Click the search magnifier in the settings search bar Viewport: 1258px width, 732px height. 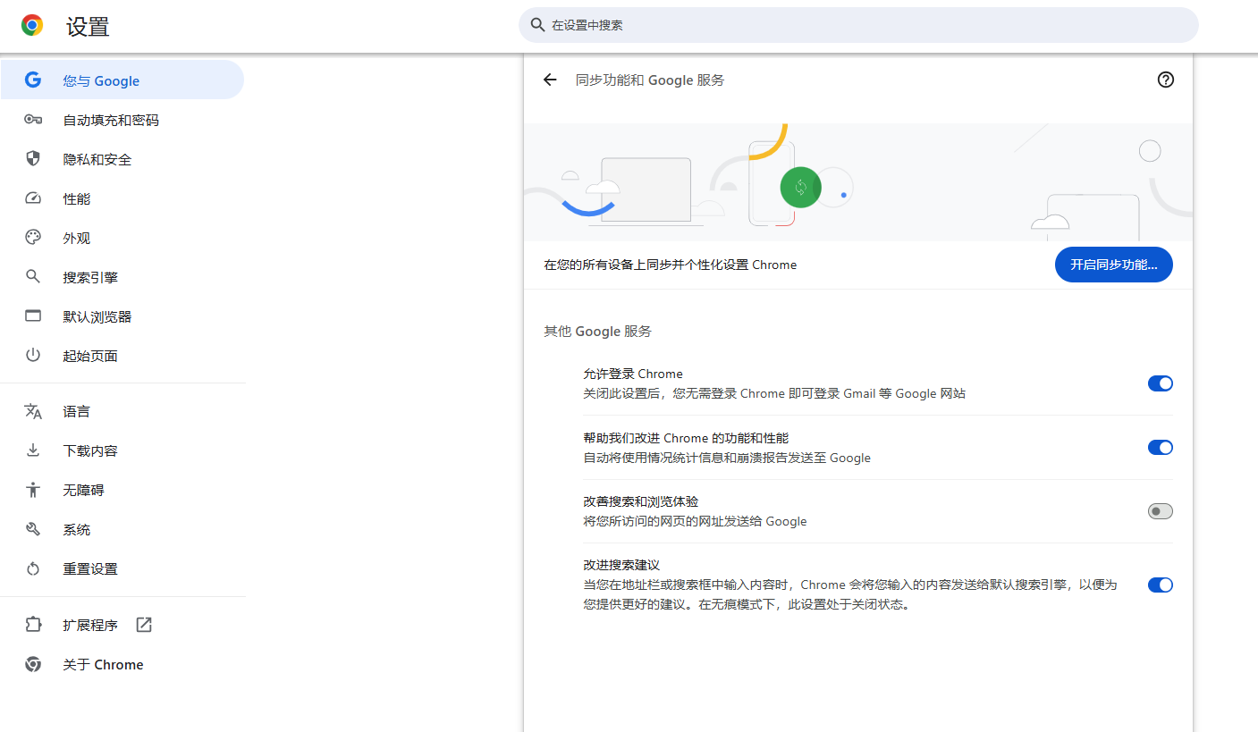point(537,25)
